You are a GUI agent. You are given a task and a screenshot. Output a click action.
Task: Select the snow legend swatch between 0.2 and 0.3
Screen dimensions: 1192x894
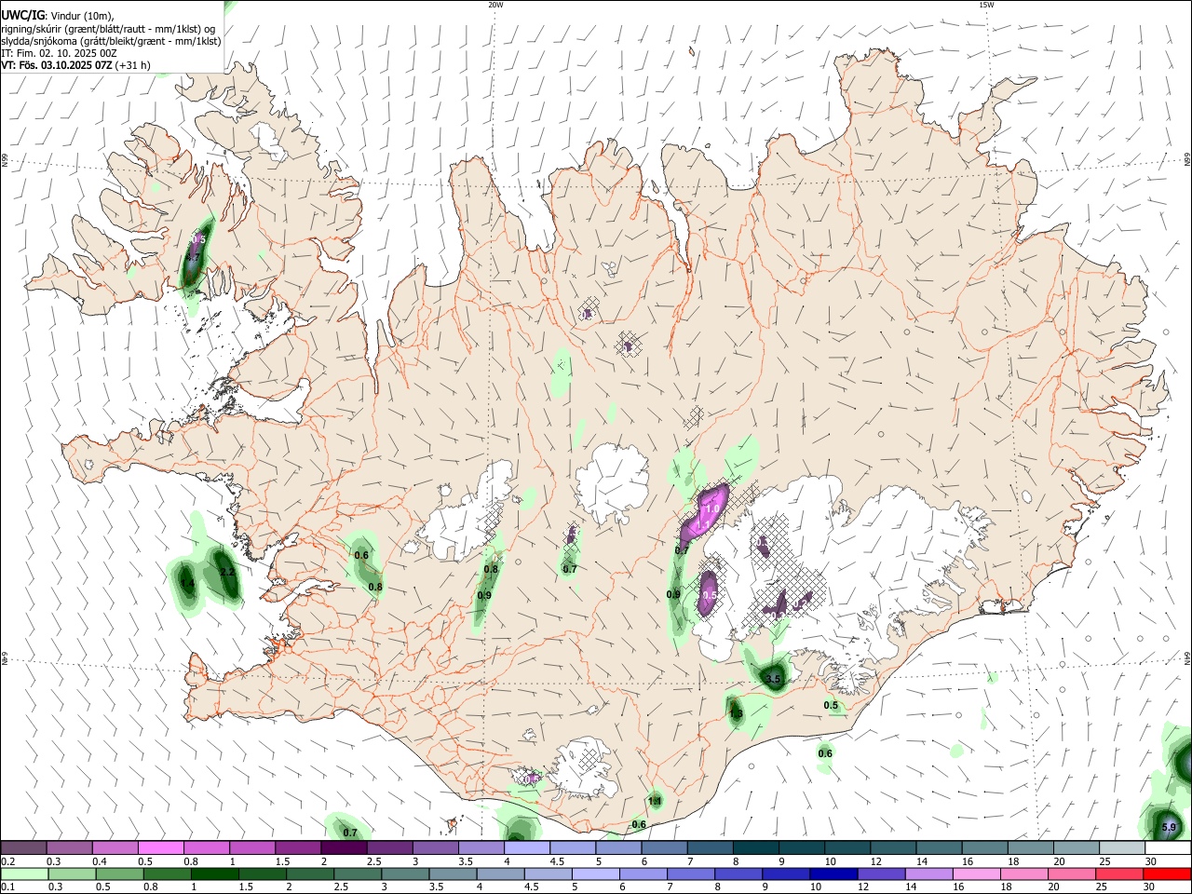pos(23,847)
